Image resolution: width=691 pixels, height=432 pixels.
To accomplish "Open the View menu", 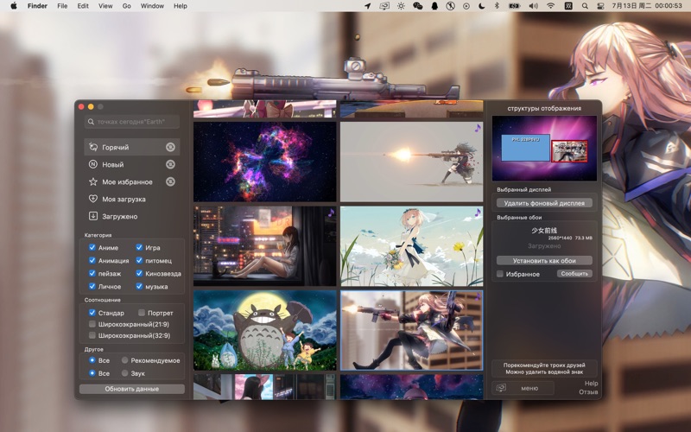I will pyautogui.click(x=105, y=6).
